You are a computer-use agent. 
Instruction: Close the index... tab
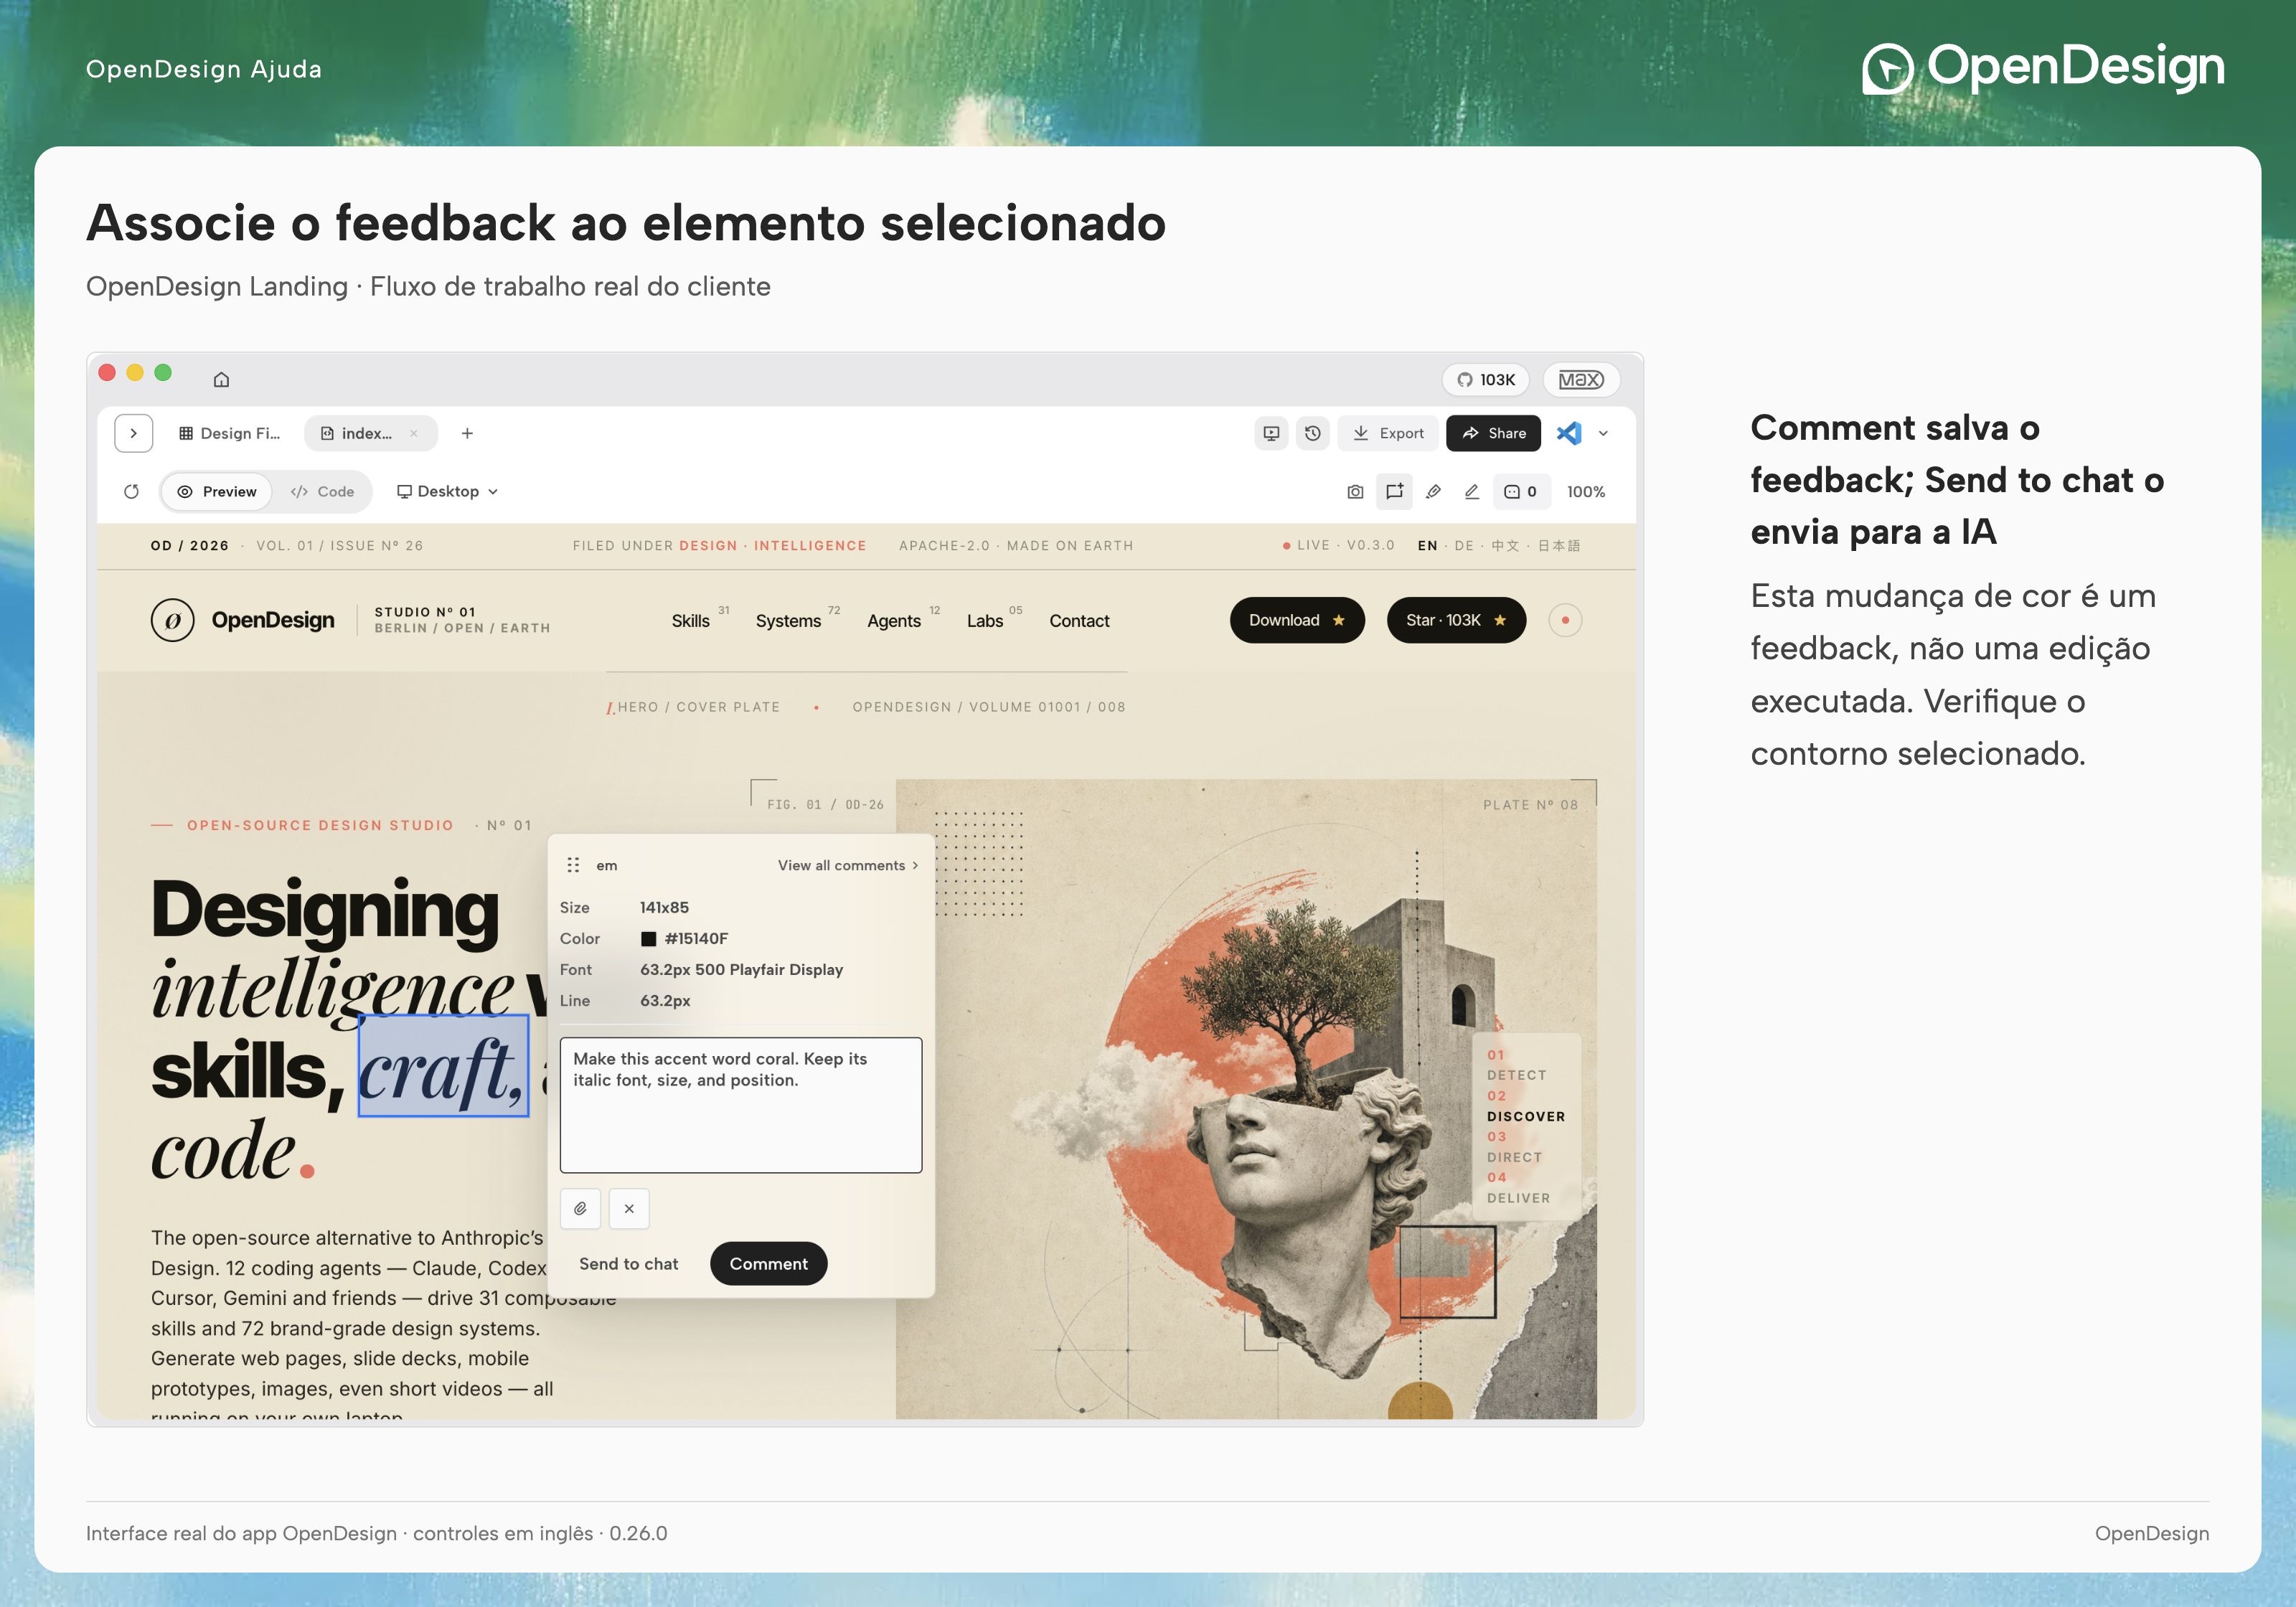(x=413, y=433)
